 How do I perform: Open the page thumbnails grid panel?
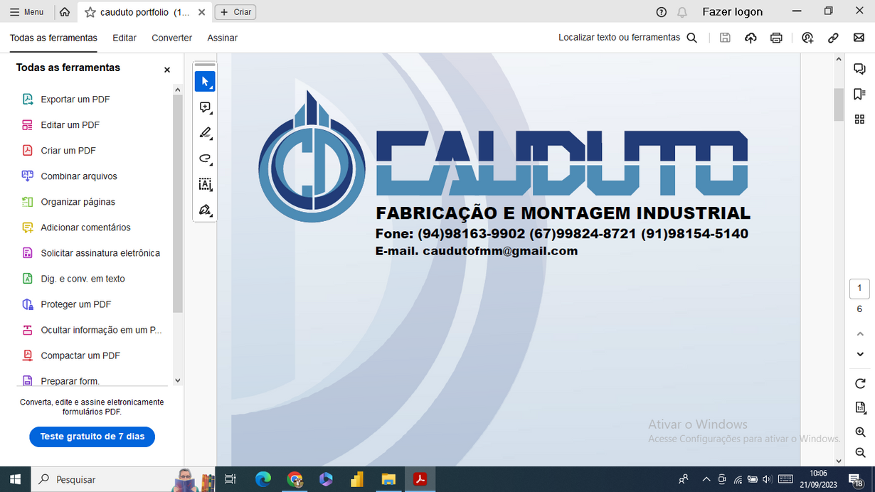859,119
